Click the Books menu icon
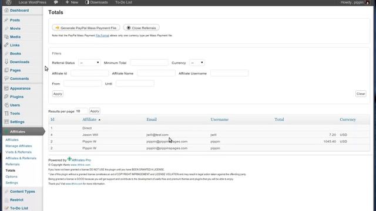376x211 pixels. coord(6,53)
